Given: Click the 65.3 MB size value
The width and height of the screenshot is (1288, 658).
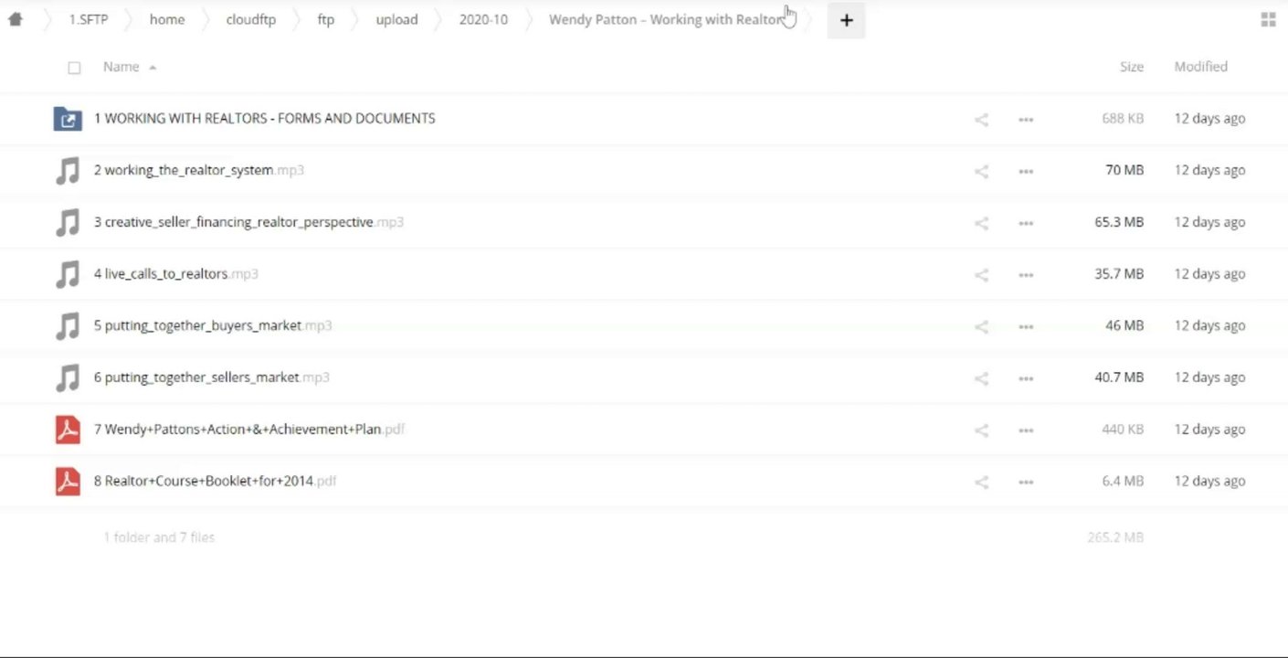Looking at the screenshot, I should point(1119,222).
